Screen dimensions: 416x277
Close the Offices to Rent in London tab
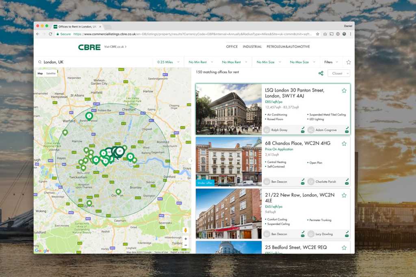click(100, 27)
